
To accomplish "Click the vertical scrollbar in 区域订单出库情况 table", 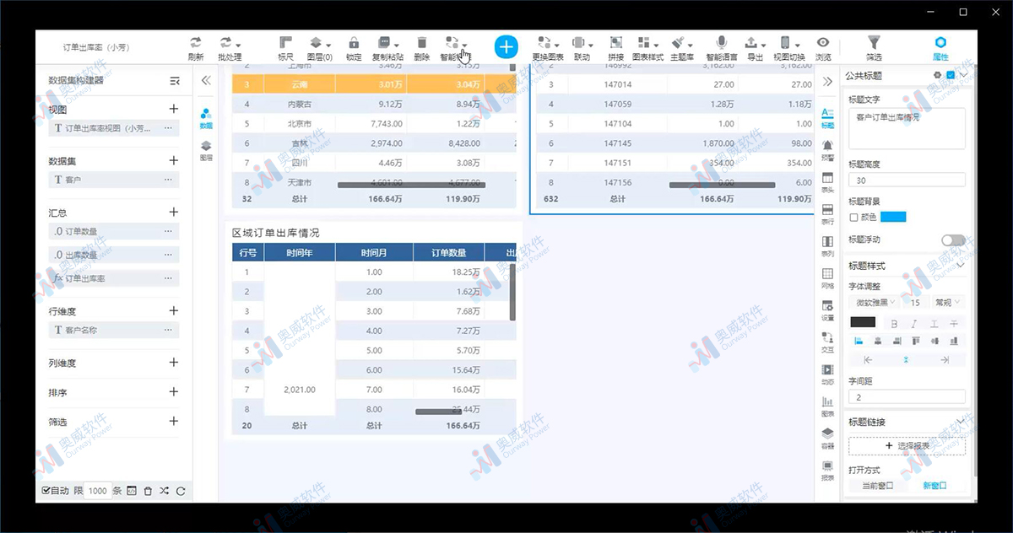I will coord(512,292).
